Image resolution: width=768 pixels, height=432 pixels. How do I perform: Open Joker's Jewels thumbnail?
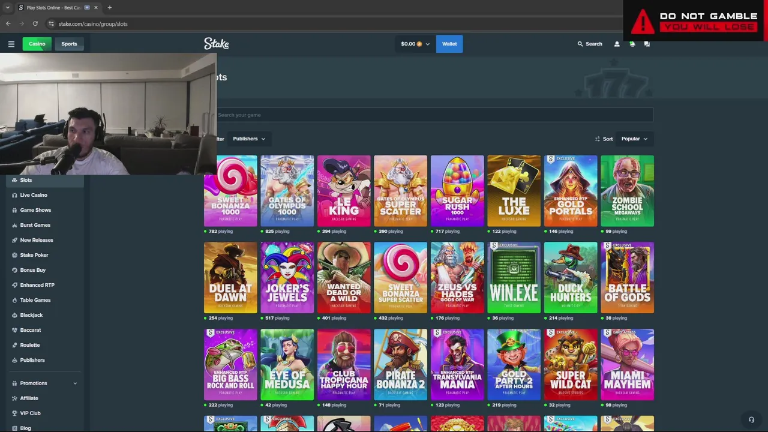coord(287,278)
